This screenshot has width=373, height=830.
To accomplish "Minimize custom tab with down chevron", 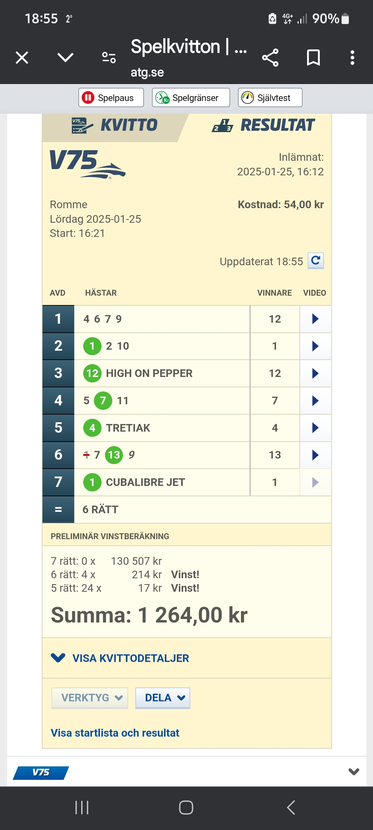I will click(x=65, y=57).
